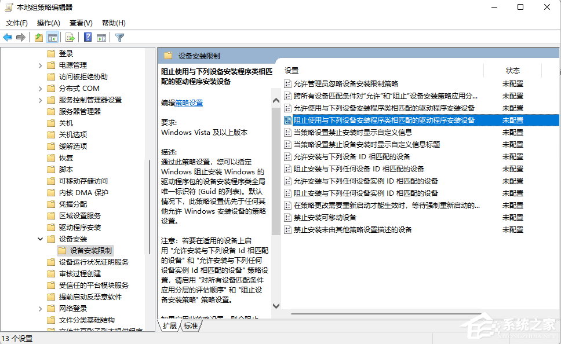Screen dimensions: 561x344
Task: Select 服务器管理器 tree item
Action: click(80, 112)
